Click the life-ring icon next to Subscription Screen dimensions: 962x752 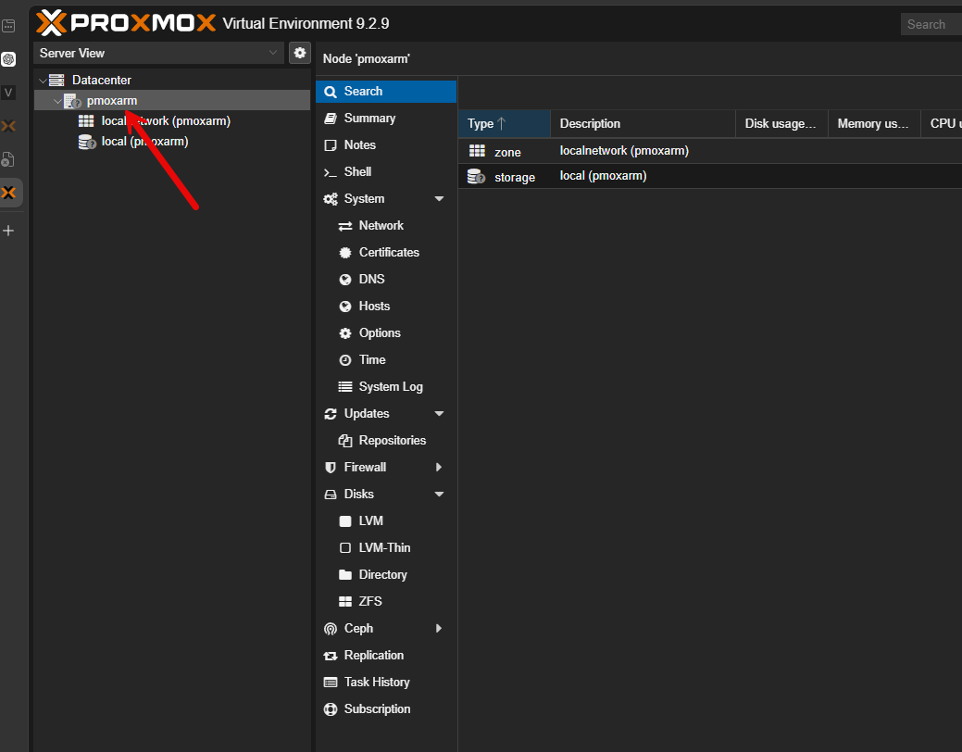pyautogui.click(x=330, y=709)
